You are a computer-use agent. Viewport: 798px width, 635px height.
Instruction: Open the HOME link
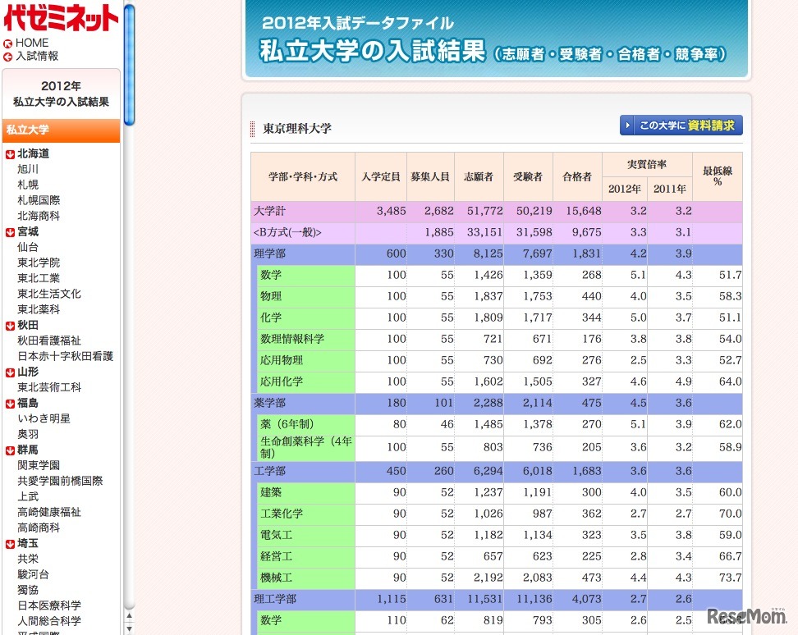point(32,43)
